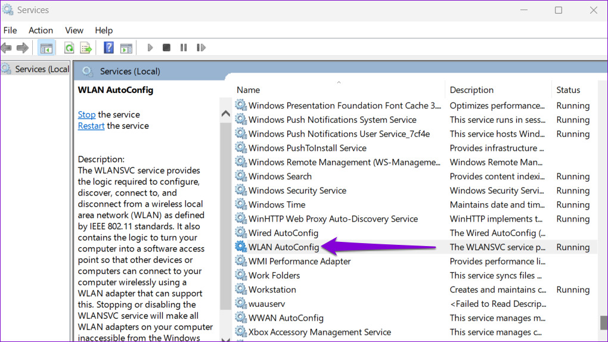Click the highlighted gear icon of WLAN AutoConfig

click(241, 247)
